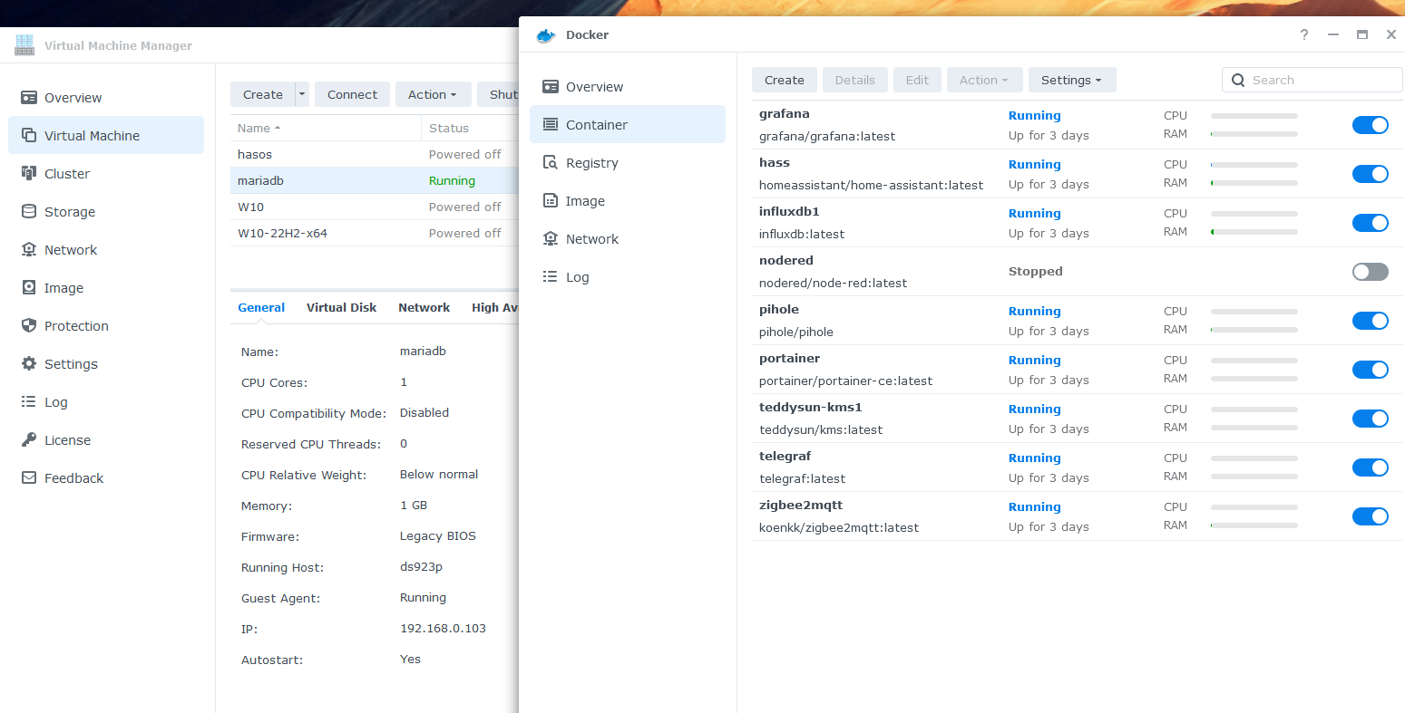
Task: Click the pihole/pihole image name
Action: pyautogui.click(x=796, y=332)
